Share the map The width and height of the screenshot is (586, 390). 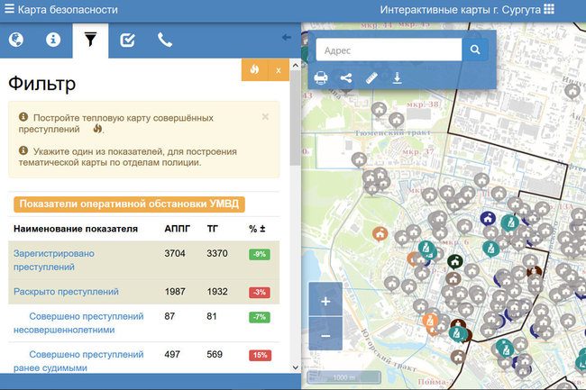tap(346, 78)
